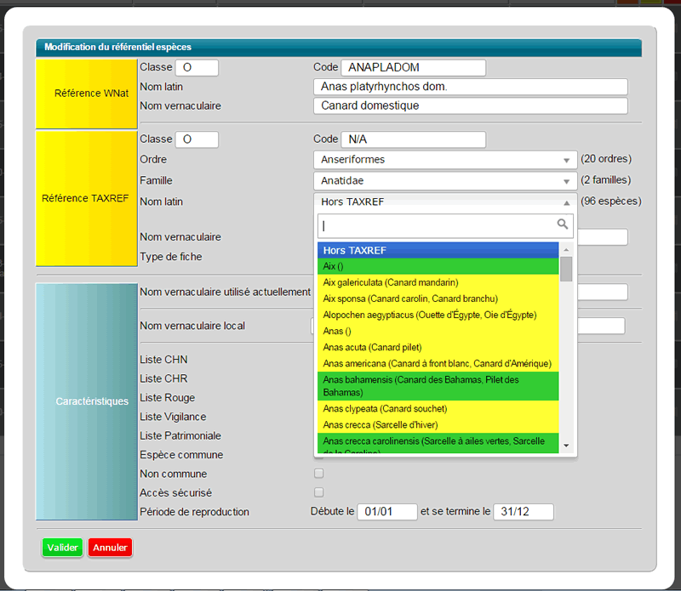Choose Alopochen aegyptiacus (Ouette d'Égypte)
This screenshot has height=591, width=681.
[x=438, y=315]
